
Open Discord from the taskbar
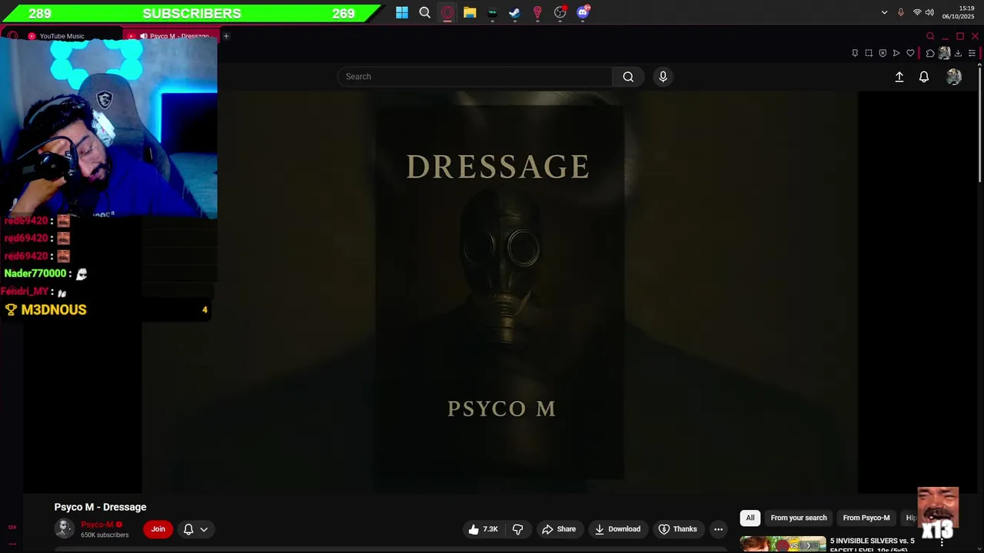(583, 12)
